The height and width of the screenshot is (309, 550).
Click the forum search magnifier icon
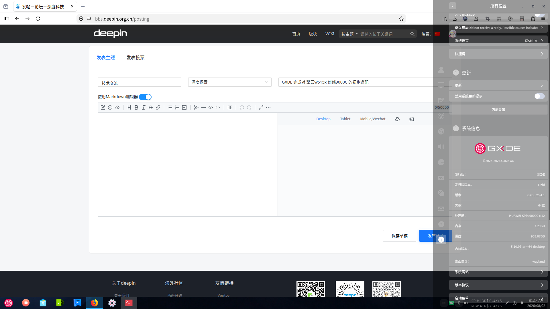(x=412, y=34)
